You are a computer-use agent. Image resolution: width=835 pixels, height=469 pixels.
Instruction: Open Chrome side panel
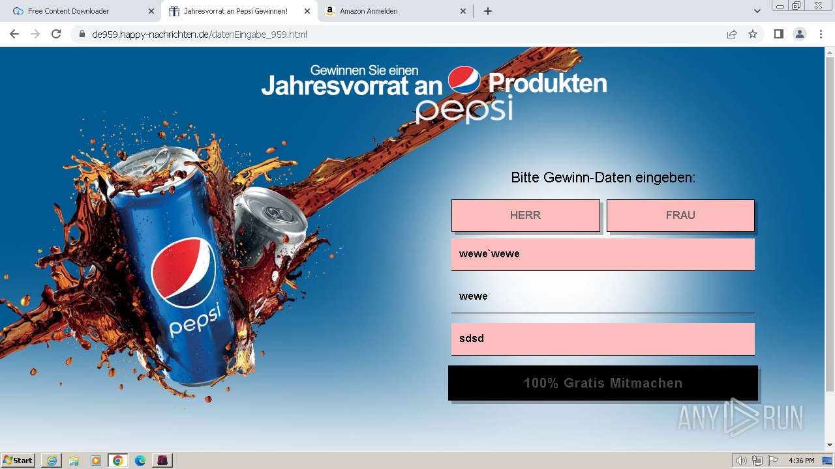coord(778,34)
